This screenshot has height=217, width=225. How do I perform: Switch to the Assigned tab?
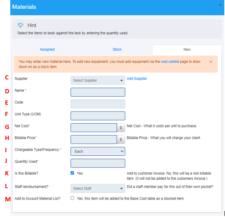pos(47,50)
